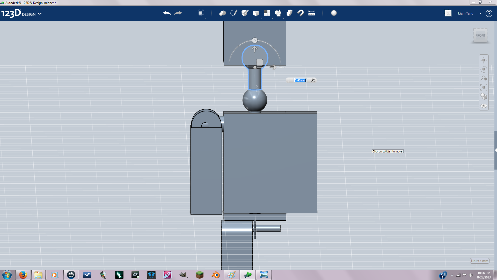Open Firefox from the taskbar
Image resolution: width=497 pixels, height=280 pixels.
click(23, 275)
